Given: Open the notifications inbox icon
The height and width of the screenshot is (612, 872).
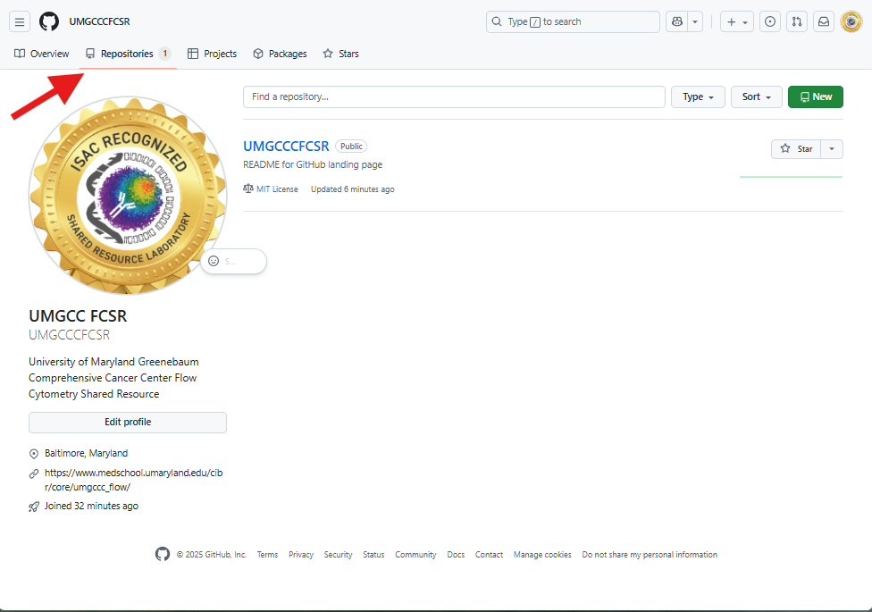Looking at the screenshot, I should (x=824, y=21).
